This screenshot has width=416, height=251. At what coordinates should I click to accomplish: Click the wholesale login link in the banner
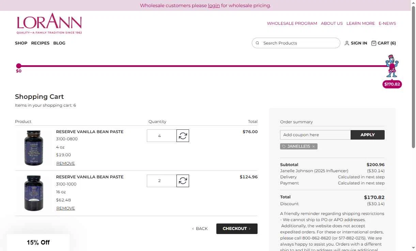[x=214, y=5]
